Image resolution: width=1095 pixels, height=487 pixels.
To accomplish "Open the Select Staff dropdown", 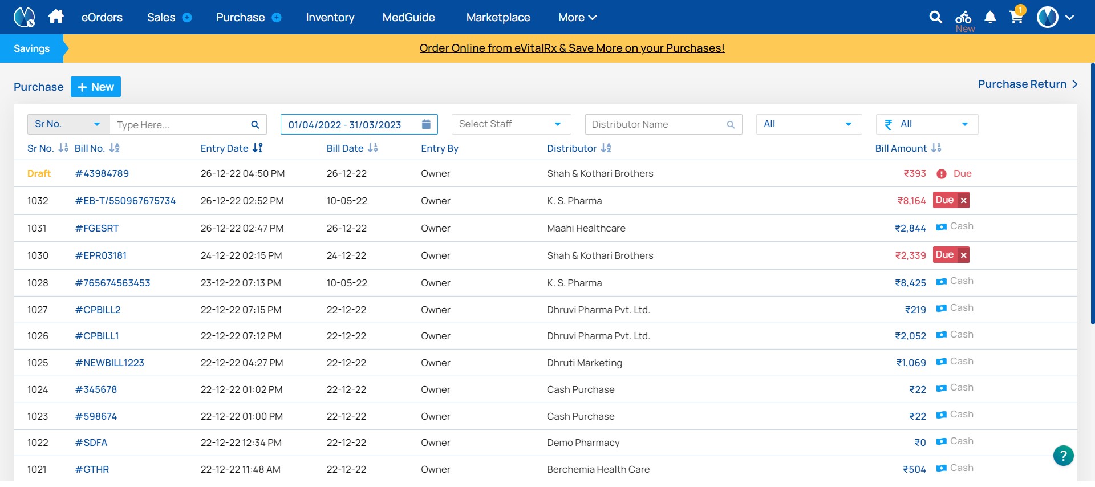I will pyautogui.click(x=510, y=124).
